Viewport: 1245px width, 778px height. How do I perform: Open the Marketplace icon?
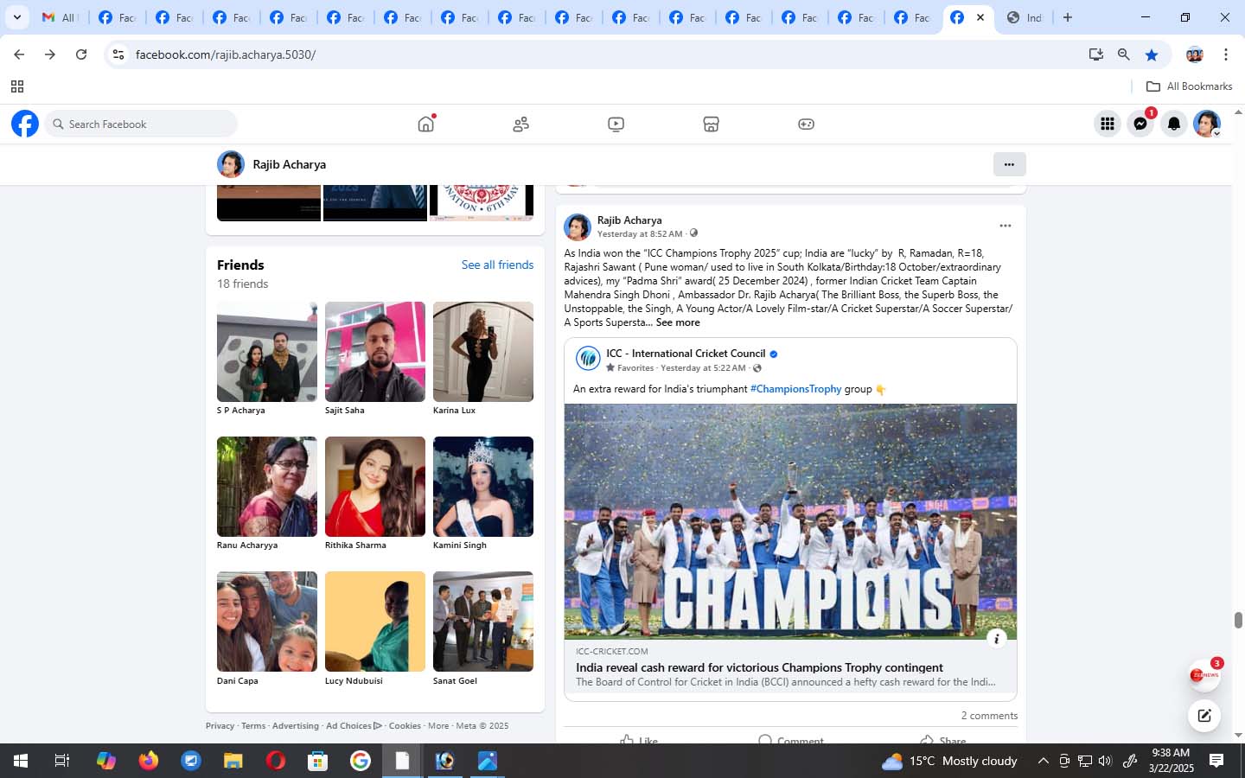pos(711,124)
